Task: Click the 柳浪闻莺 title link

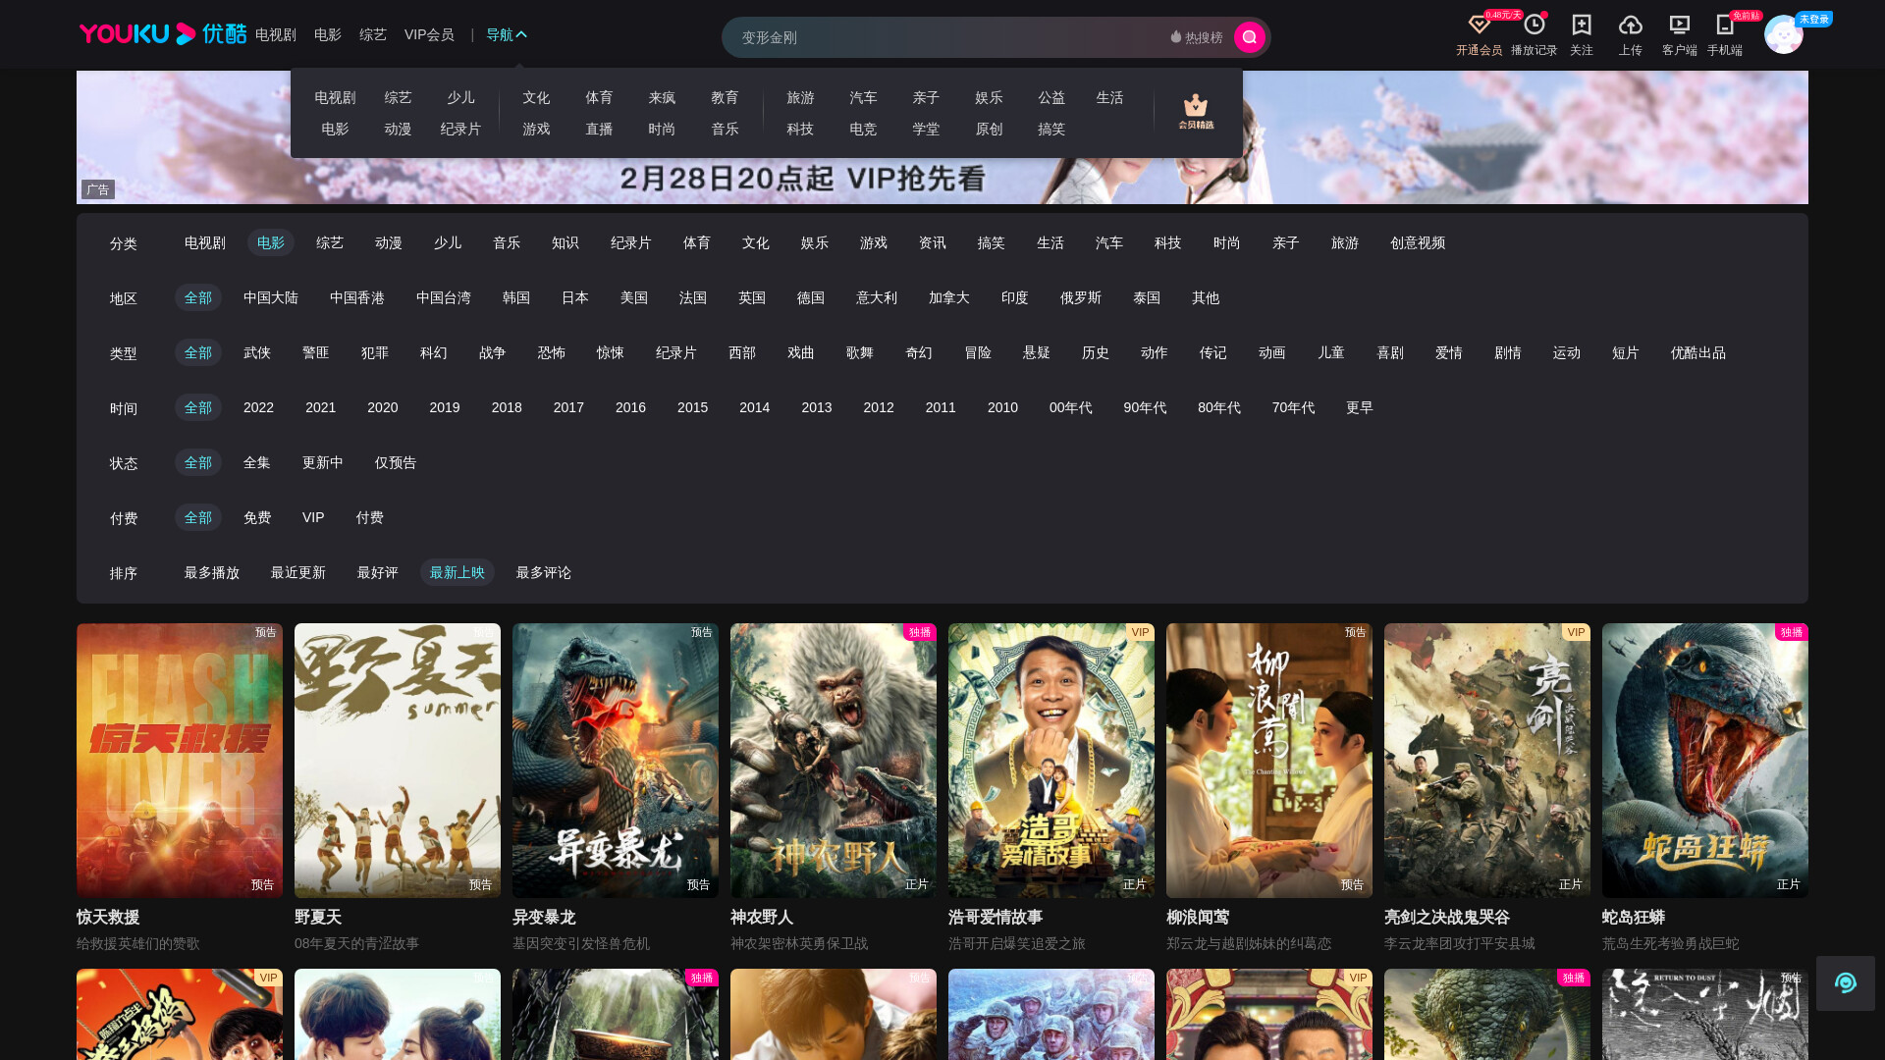Action: click(x=1198, y=917)
